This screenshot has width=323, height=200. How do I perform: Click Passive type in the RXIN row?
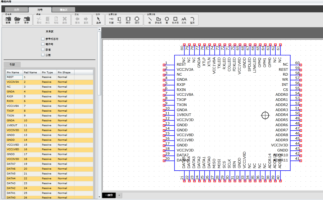tap(49, 101)
